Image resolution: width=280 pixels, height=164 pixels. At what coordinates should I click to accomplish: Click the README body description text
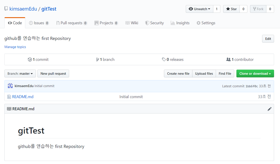point(51,147)
